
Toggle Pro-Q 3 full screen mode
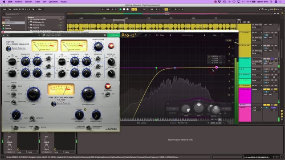[222, 35]
